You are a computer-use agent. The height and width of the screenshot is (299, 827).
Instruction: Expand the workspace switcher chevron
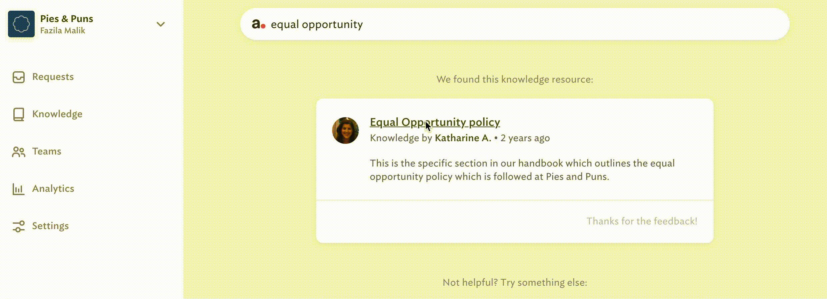tap(161, 24)
